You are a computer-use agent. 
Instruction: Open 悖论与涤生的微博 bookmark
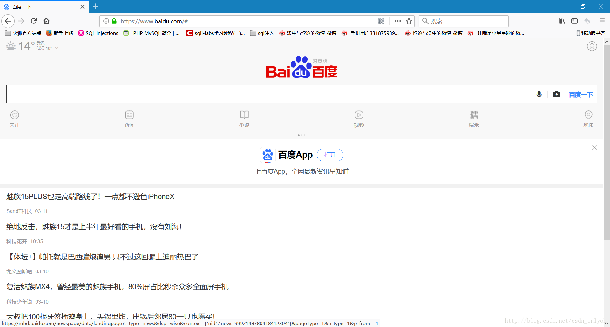(434, 33)
